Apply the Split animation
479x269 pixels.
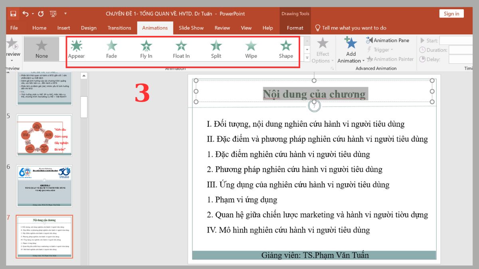(216, 48)
